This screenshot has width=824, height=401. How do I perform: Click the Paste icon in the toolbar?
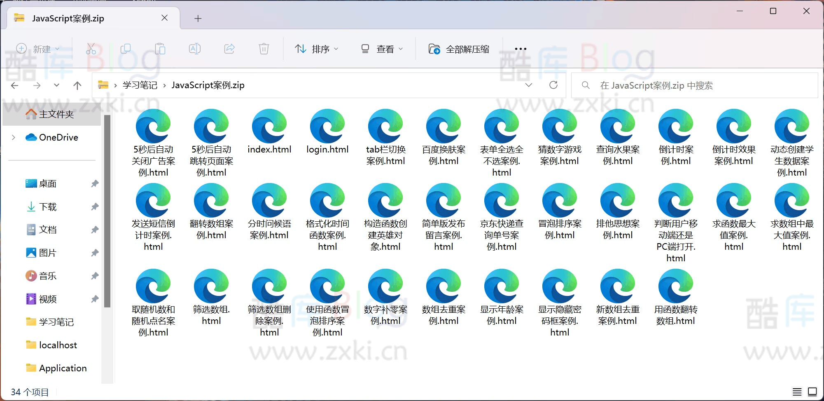point(160,48)
